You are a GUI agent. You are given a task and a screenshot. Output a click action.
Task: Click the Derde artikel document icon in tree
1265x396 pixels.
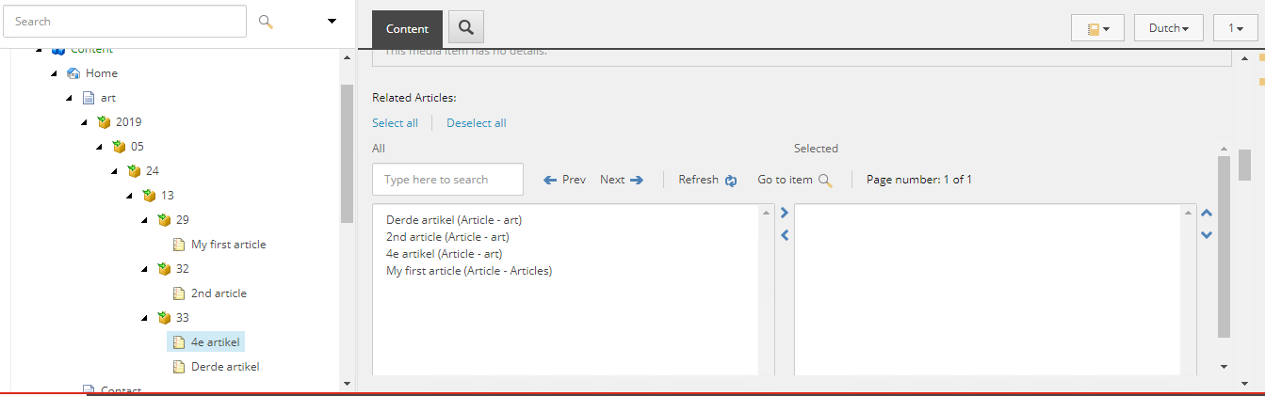coord(179,367)
